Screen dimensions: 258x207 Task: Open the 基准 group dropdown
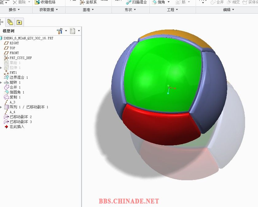[88, 10]
